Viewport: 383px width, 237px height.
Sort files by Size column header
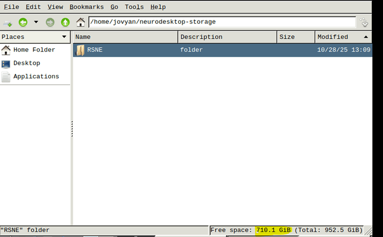click(x=296, y=37)
